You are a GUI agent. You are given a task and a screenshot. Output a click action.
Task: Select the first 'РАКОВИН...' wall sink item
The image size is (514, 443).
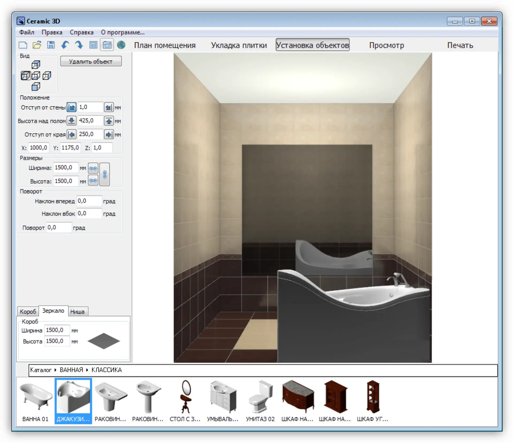tap(110, 401)
